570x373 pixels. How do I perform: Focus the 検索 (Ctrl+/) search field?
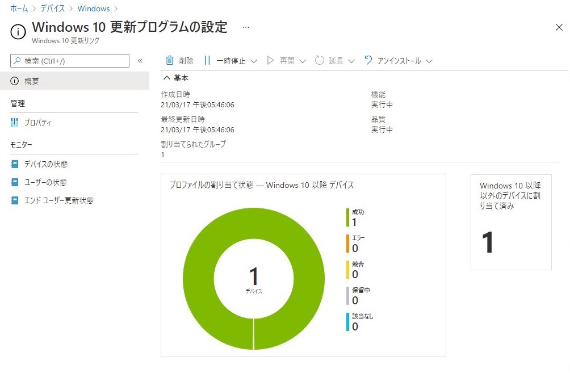coord(70,61)
